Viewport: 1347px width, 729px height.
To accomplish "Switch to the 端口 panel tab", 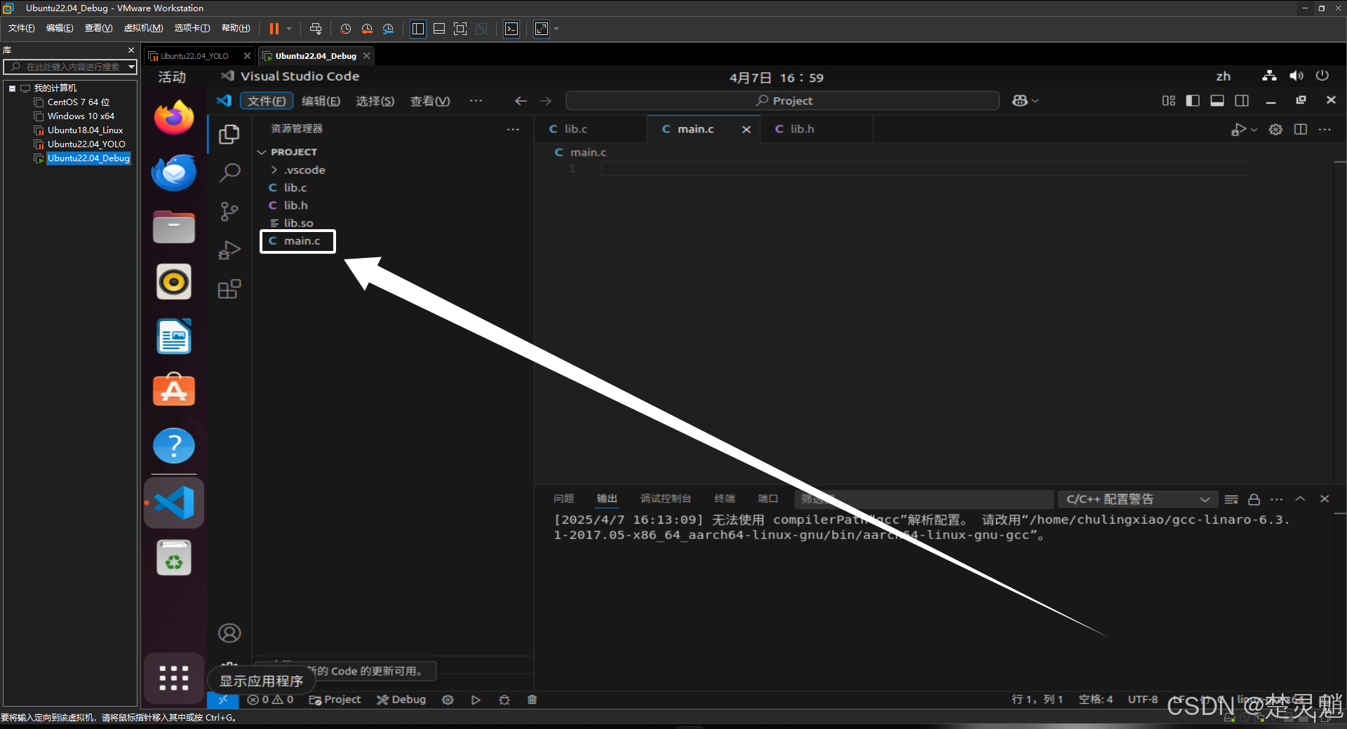I will point(768,498).
